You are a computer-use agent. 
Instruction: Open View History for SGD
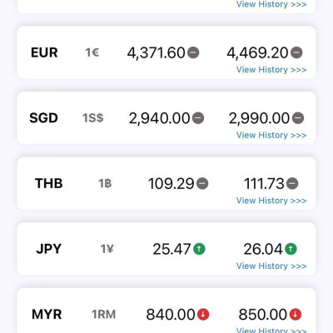tap(271, 135)
